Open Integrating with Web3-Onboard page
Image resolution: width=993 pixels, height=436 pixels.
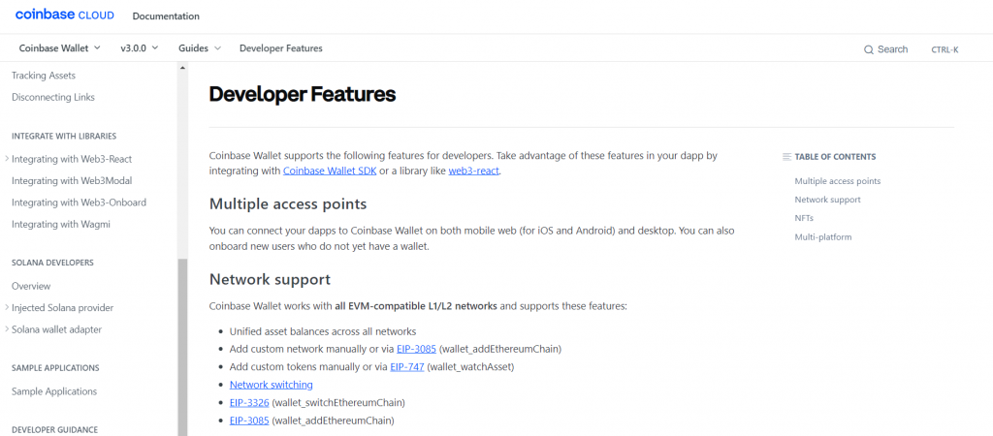(80, 202)
